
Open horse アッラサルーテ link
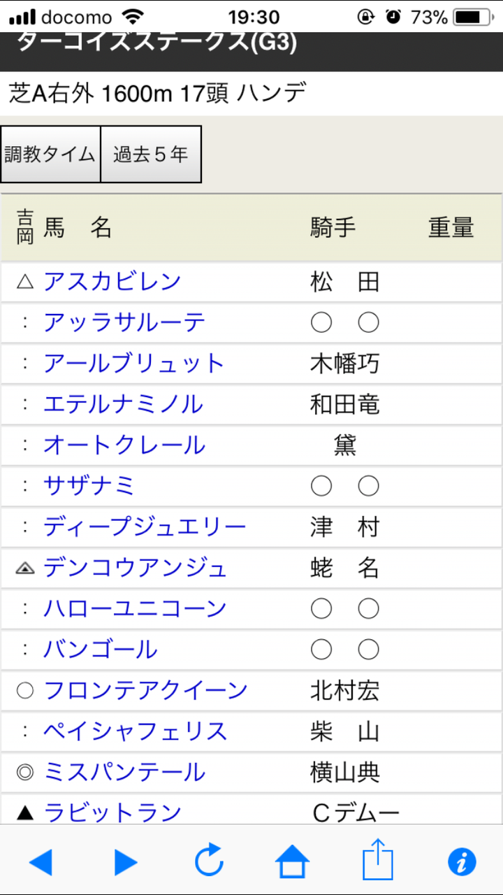(x=124, y=322)
